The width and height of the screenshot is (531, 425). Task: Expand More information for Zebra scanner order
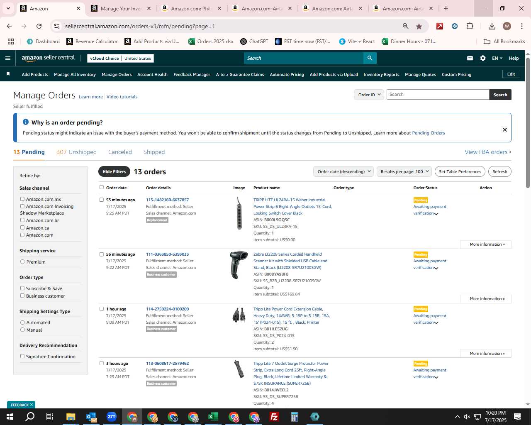[x=486, y=299]
